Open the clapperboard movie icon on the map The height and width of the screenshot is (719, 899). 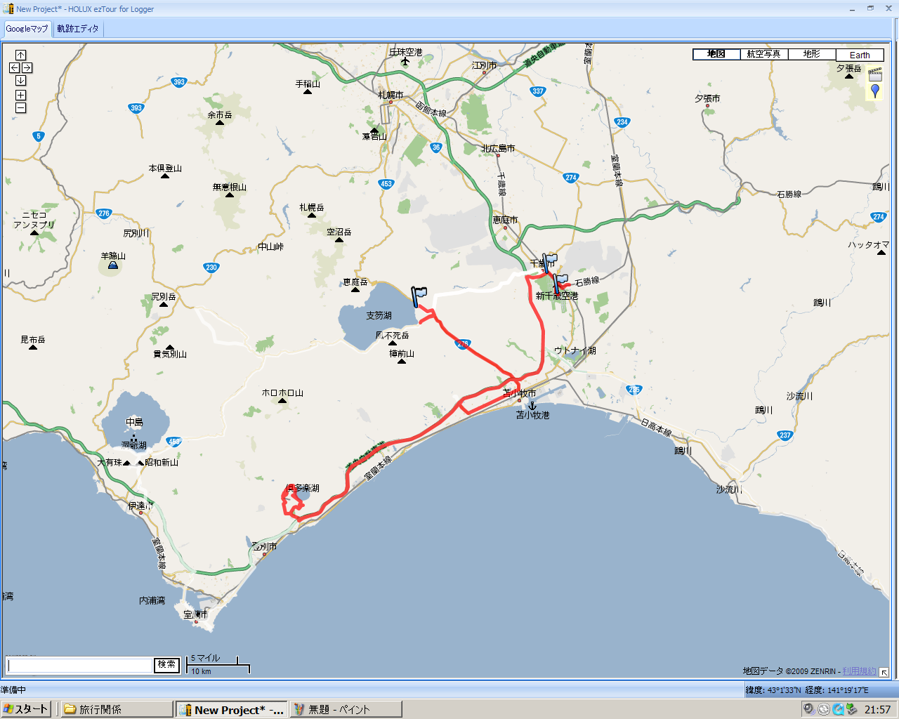[x=875, y=74]
